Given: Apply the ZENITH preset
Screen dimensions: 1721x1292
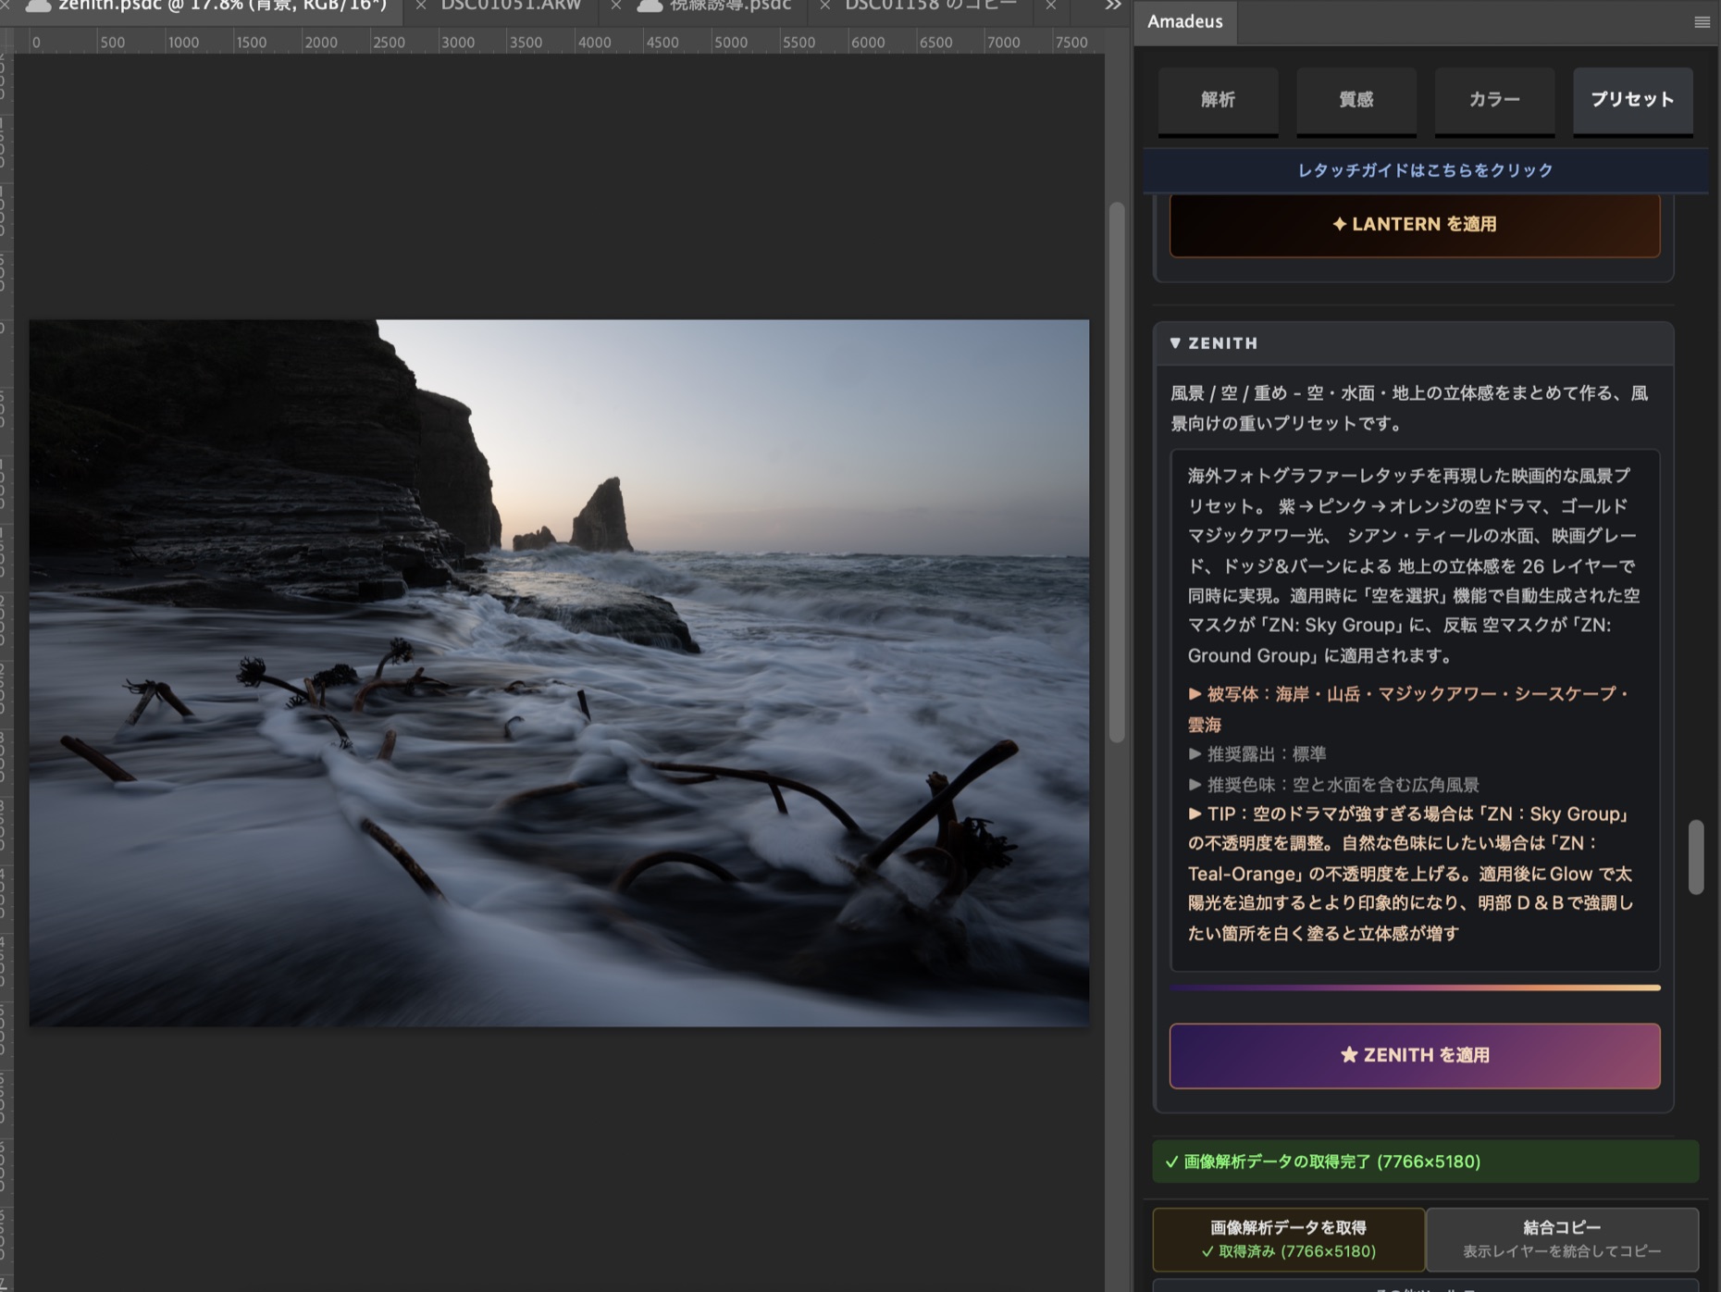Looking at the screenshot, I should tap(1415, 1055).
